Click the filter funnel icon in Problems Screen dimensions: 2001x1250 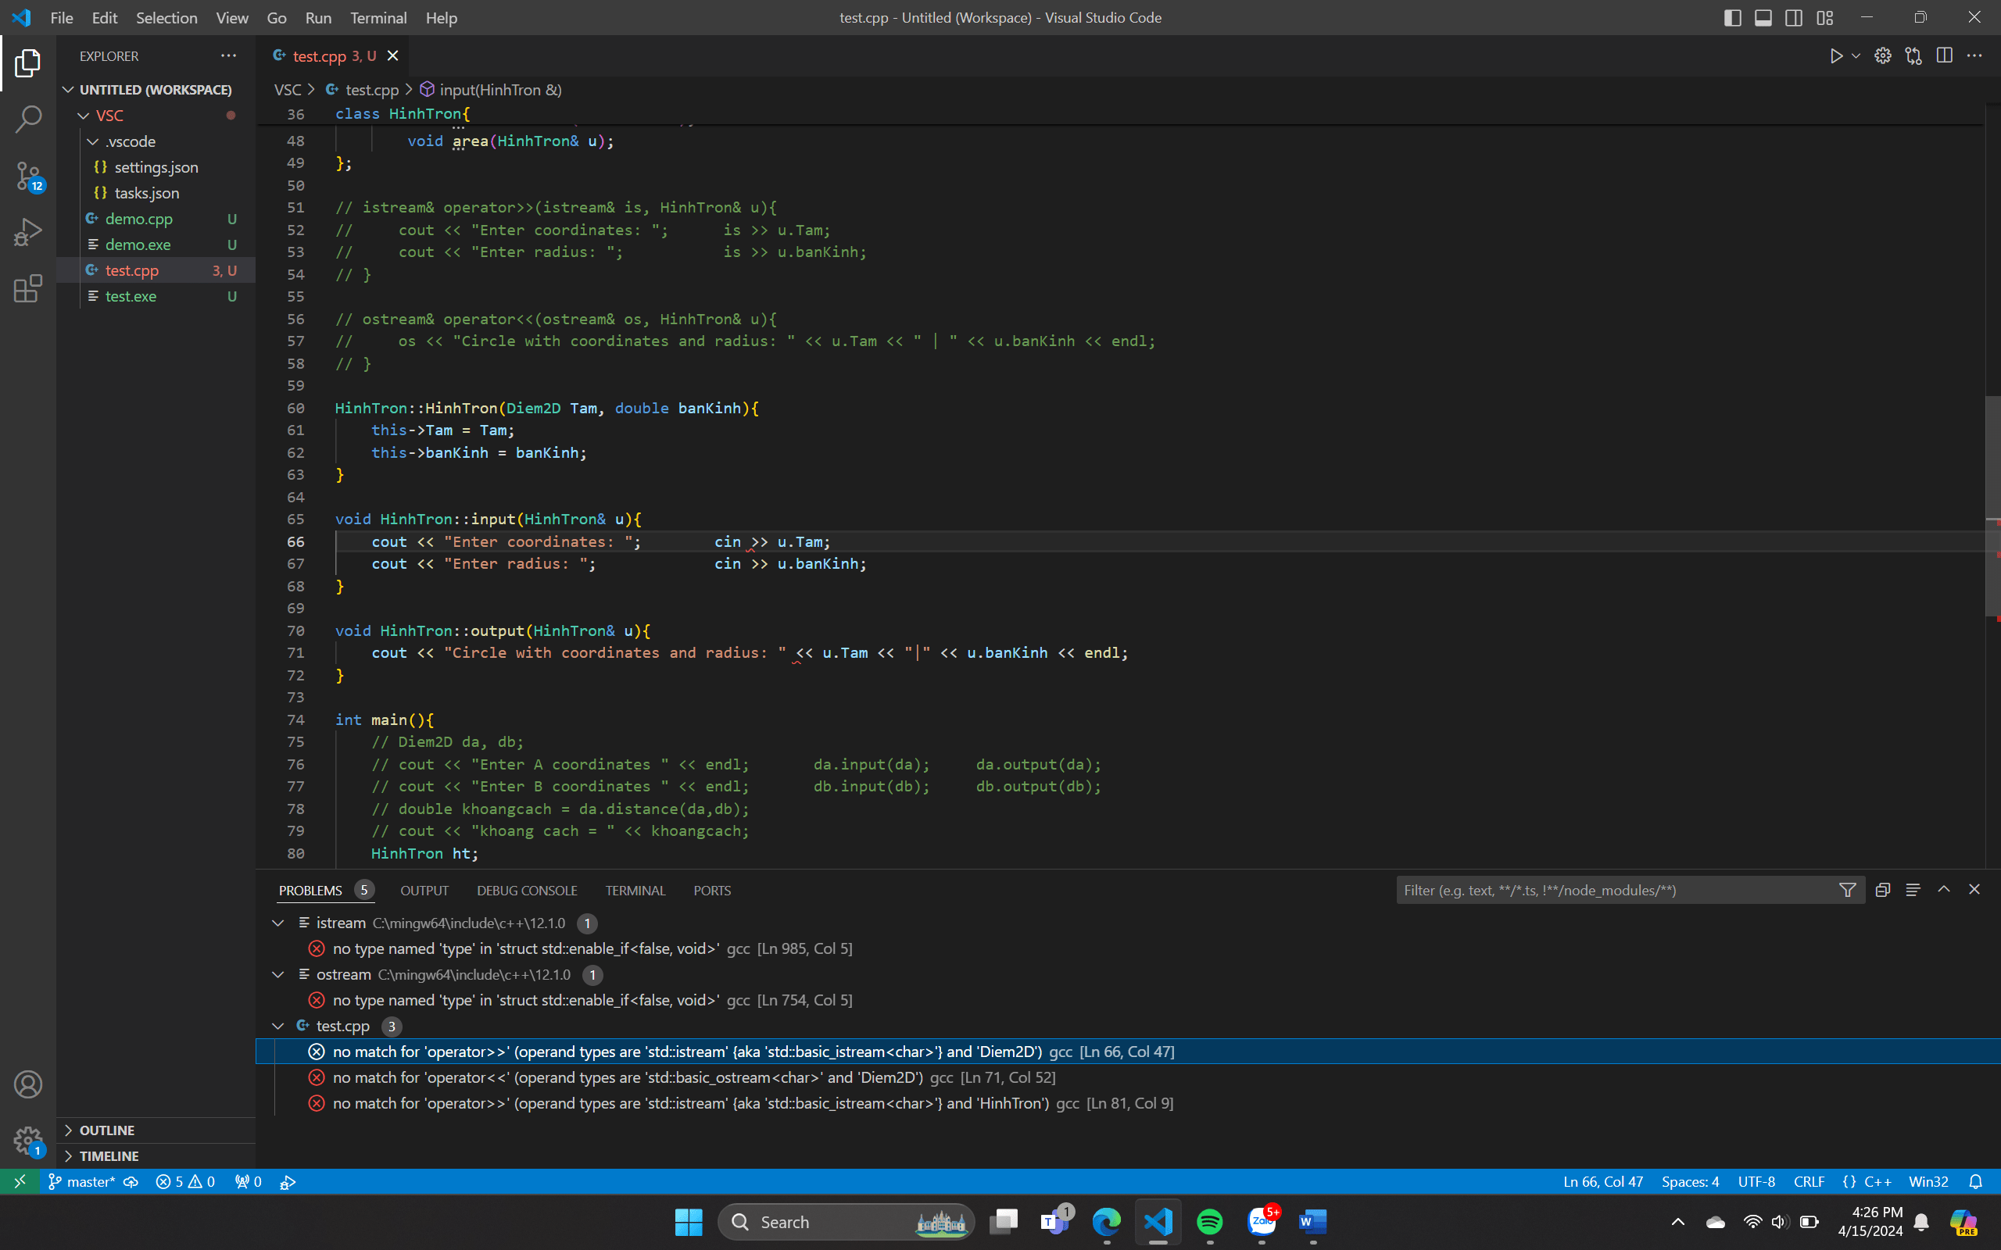(1847, 891)
